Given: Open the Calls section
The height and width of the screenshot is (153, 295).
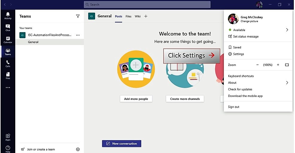Looking at the screenshot, I should click(8, 64).
